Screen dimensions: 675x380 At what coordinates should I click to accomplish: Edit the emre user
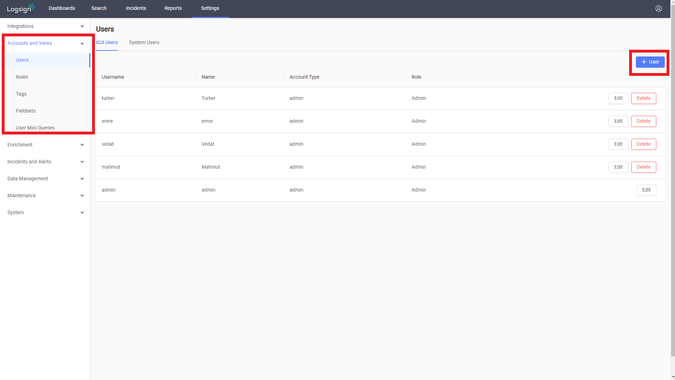tap(618, 121)
